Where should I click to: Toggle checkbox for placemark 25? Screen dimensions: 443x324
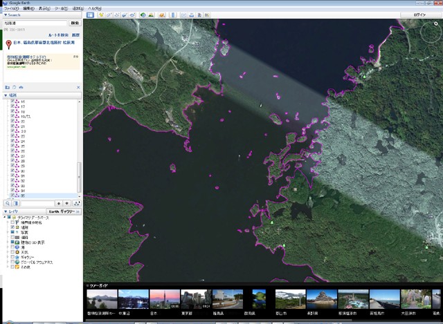[12, 146]
